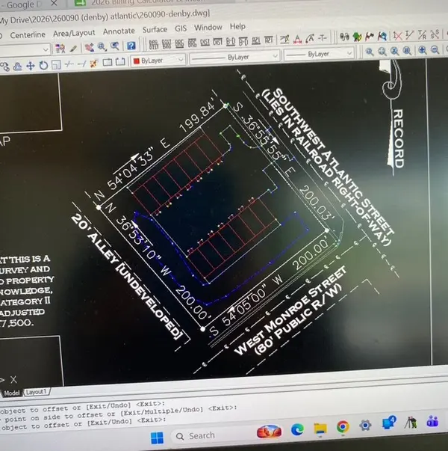Open the GIS menu
The width and height of the screenshot is (448, 451).
tap(181, 28)
